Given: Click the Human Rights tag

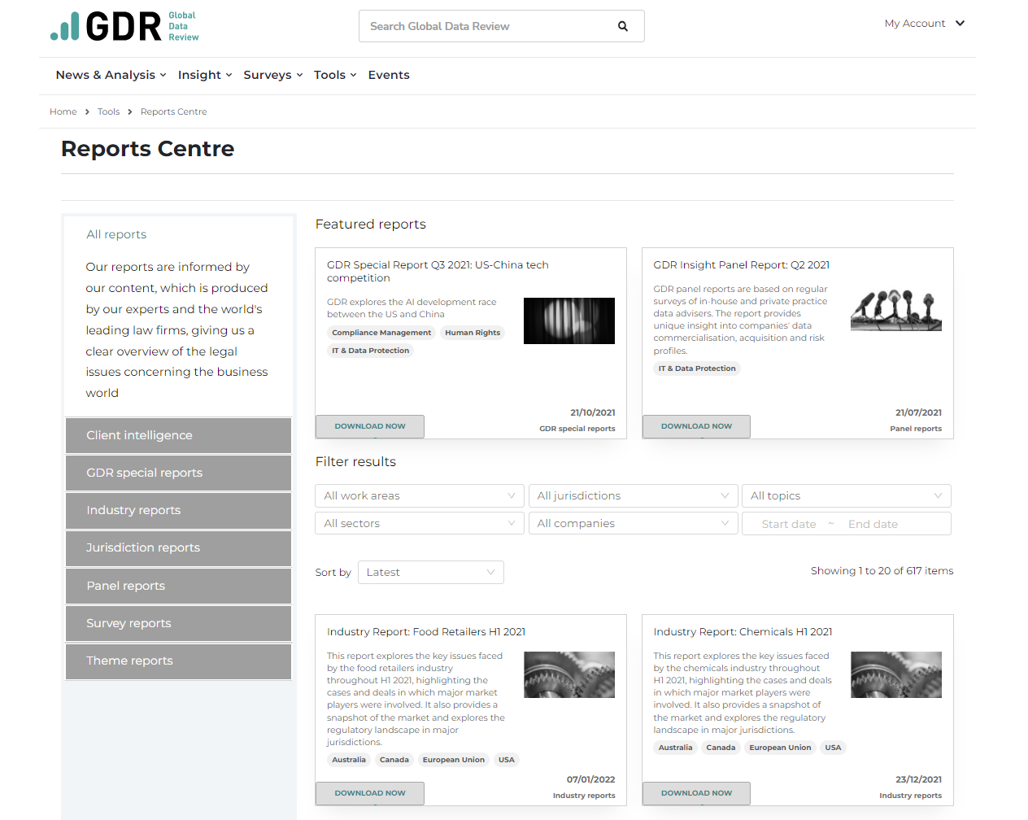Looking at the screenshot, I should pyautogui.click(x=473, y=333).
